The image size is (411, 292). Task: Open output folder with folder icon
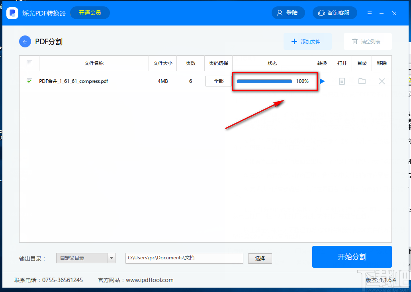coord(362,81)
